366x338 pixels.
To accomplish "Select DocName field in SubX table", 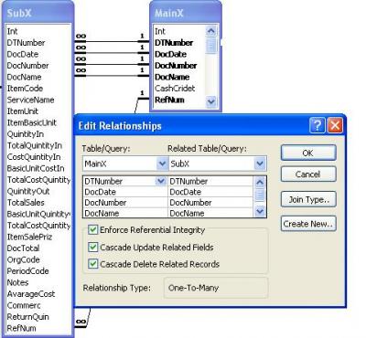I will pyautogui.click(x=24, y=77).
